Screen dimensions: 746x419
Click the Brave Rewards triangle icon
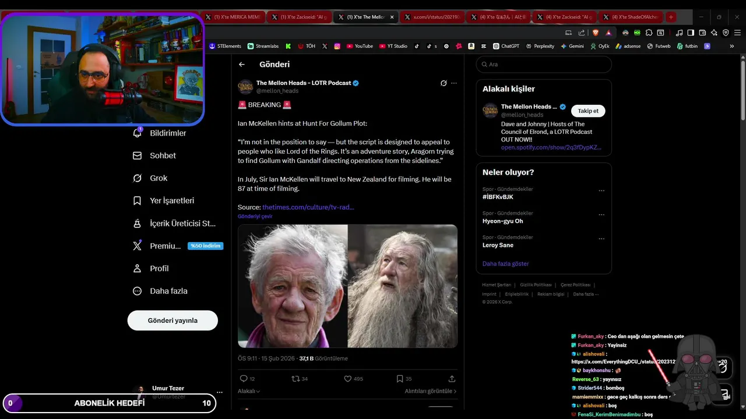(x=608, y=33)
